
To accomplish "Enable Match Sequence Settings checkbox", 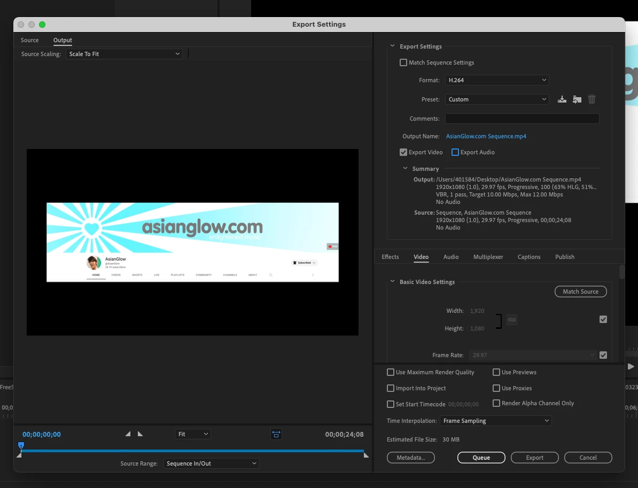I will (403, 62).
